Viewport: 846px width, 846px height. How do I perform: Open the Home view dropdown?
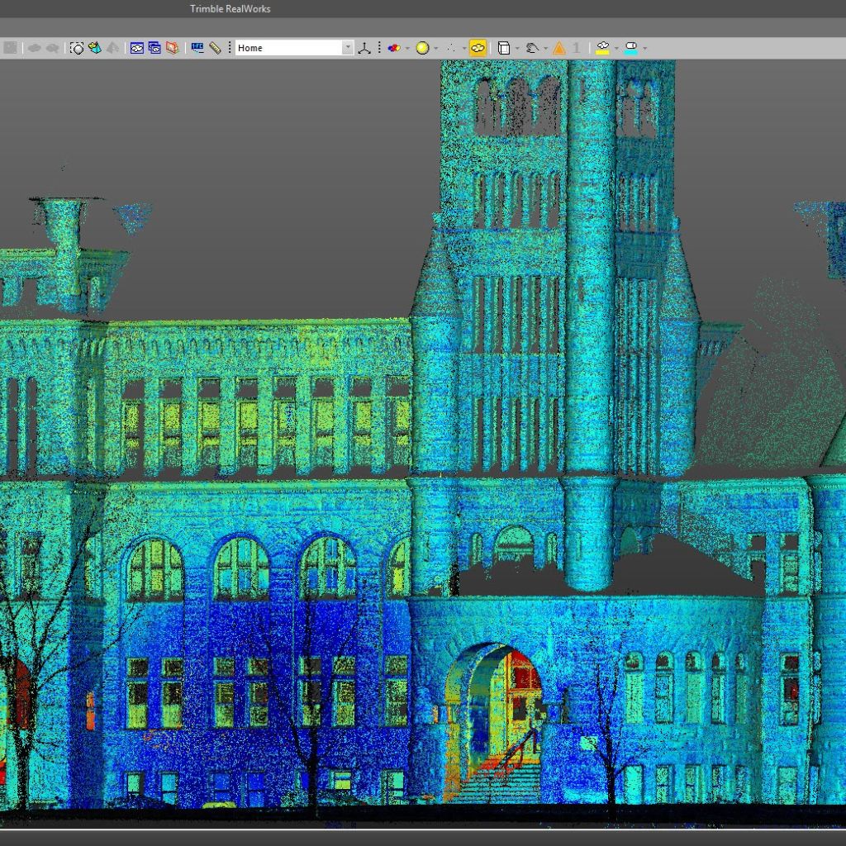[295, 48]
